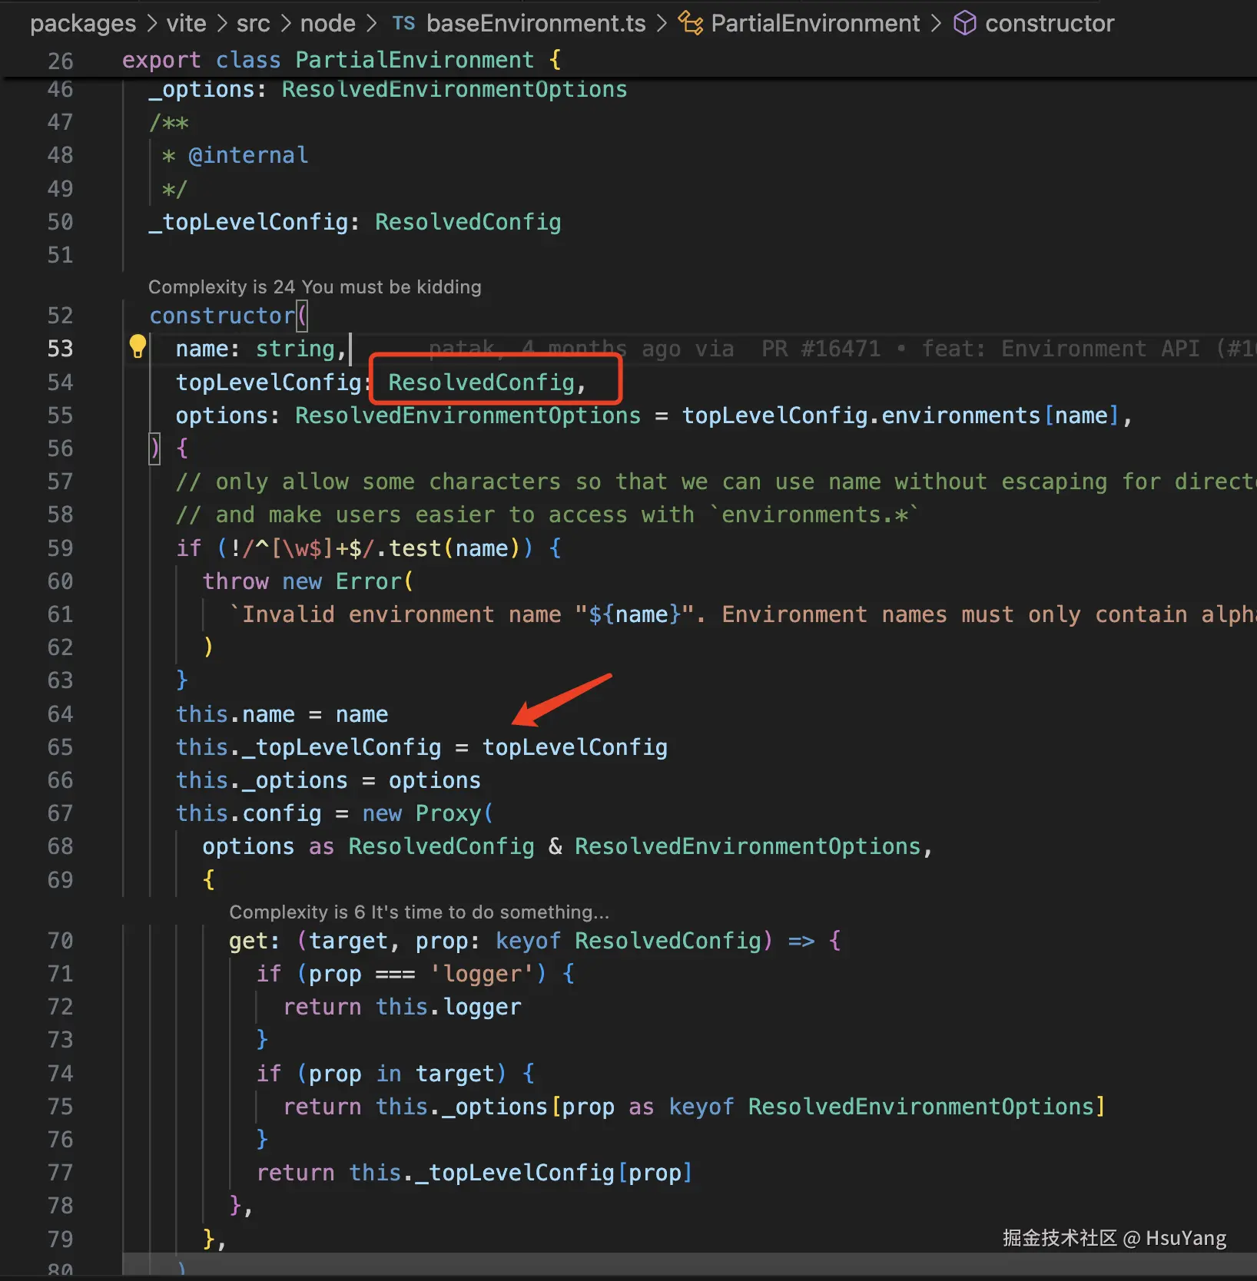Click 'throw new Error(' statement
The height and width of the screenshot is (1281, 1257).
[x=308, y=581]
